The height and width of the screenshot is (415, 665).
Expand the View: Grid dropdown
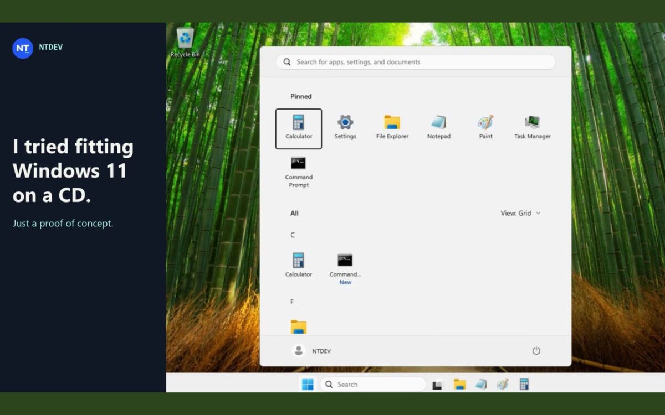click(520, 213)
